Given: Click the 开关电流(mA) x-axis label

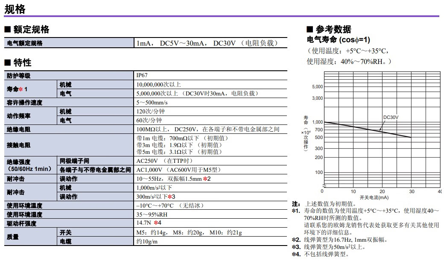Looking at the screenshot, I should tap(374, 197).
